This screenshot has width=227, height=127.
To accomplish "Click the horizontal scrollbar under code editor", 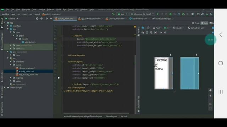I will pos(96,114).
